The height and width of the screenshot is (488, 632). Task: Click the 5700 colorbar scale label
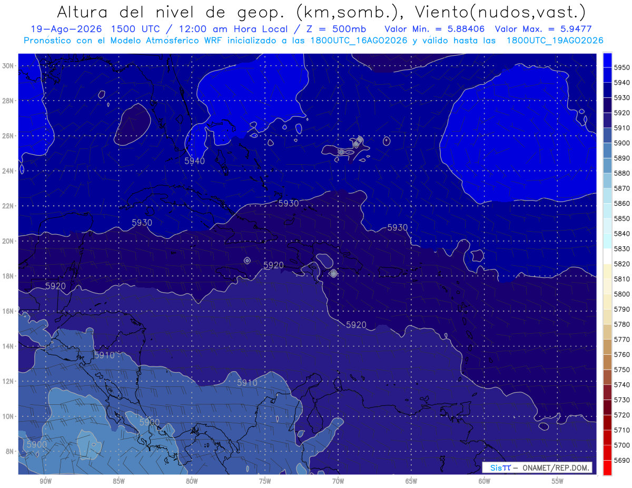622,445
